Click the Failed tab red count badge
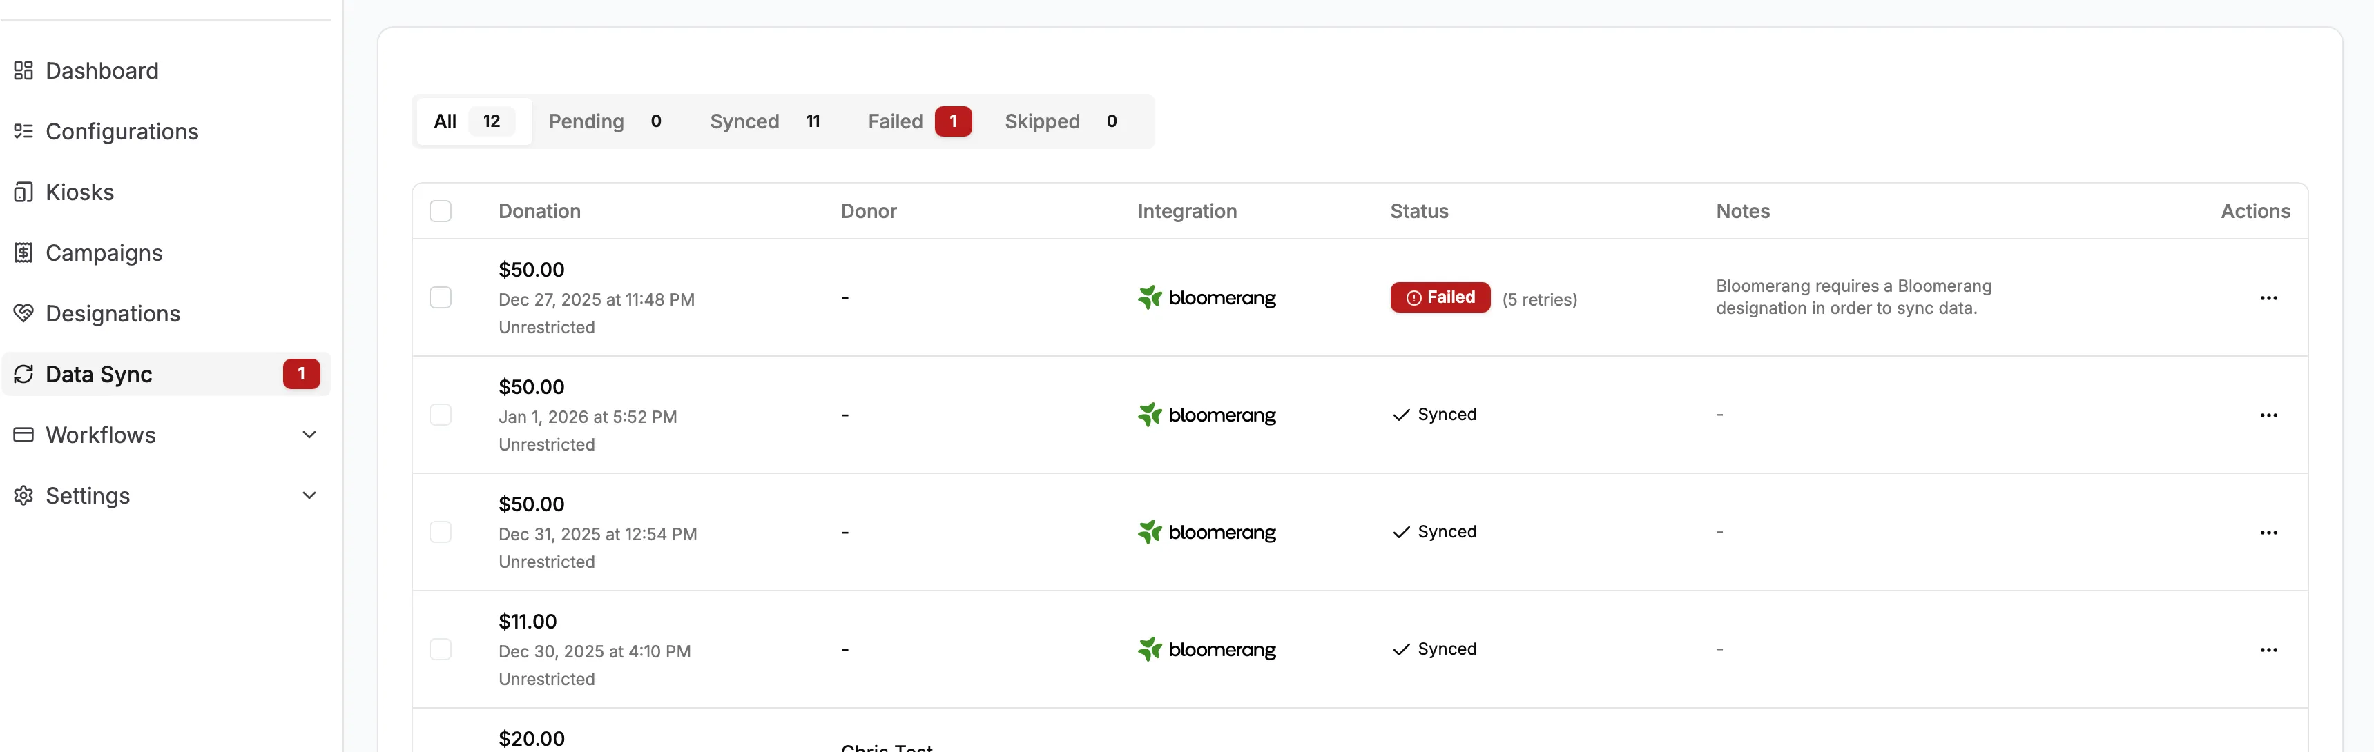Viewport: 2374px width, 752px height. [953, 121]
